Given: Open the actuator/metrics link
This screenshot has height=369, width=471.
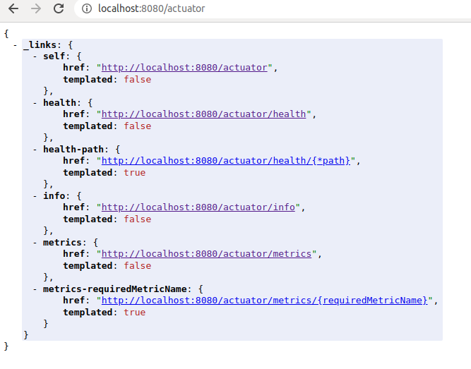Looking at the screenshot, I should (x=206, y=254).
